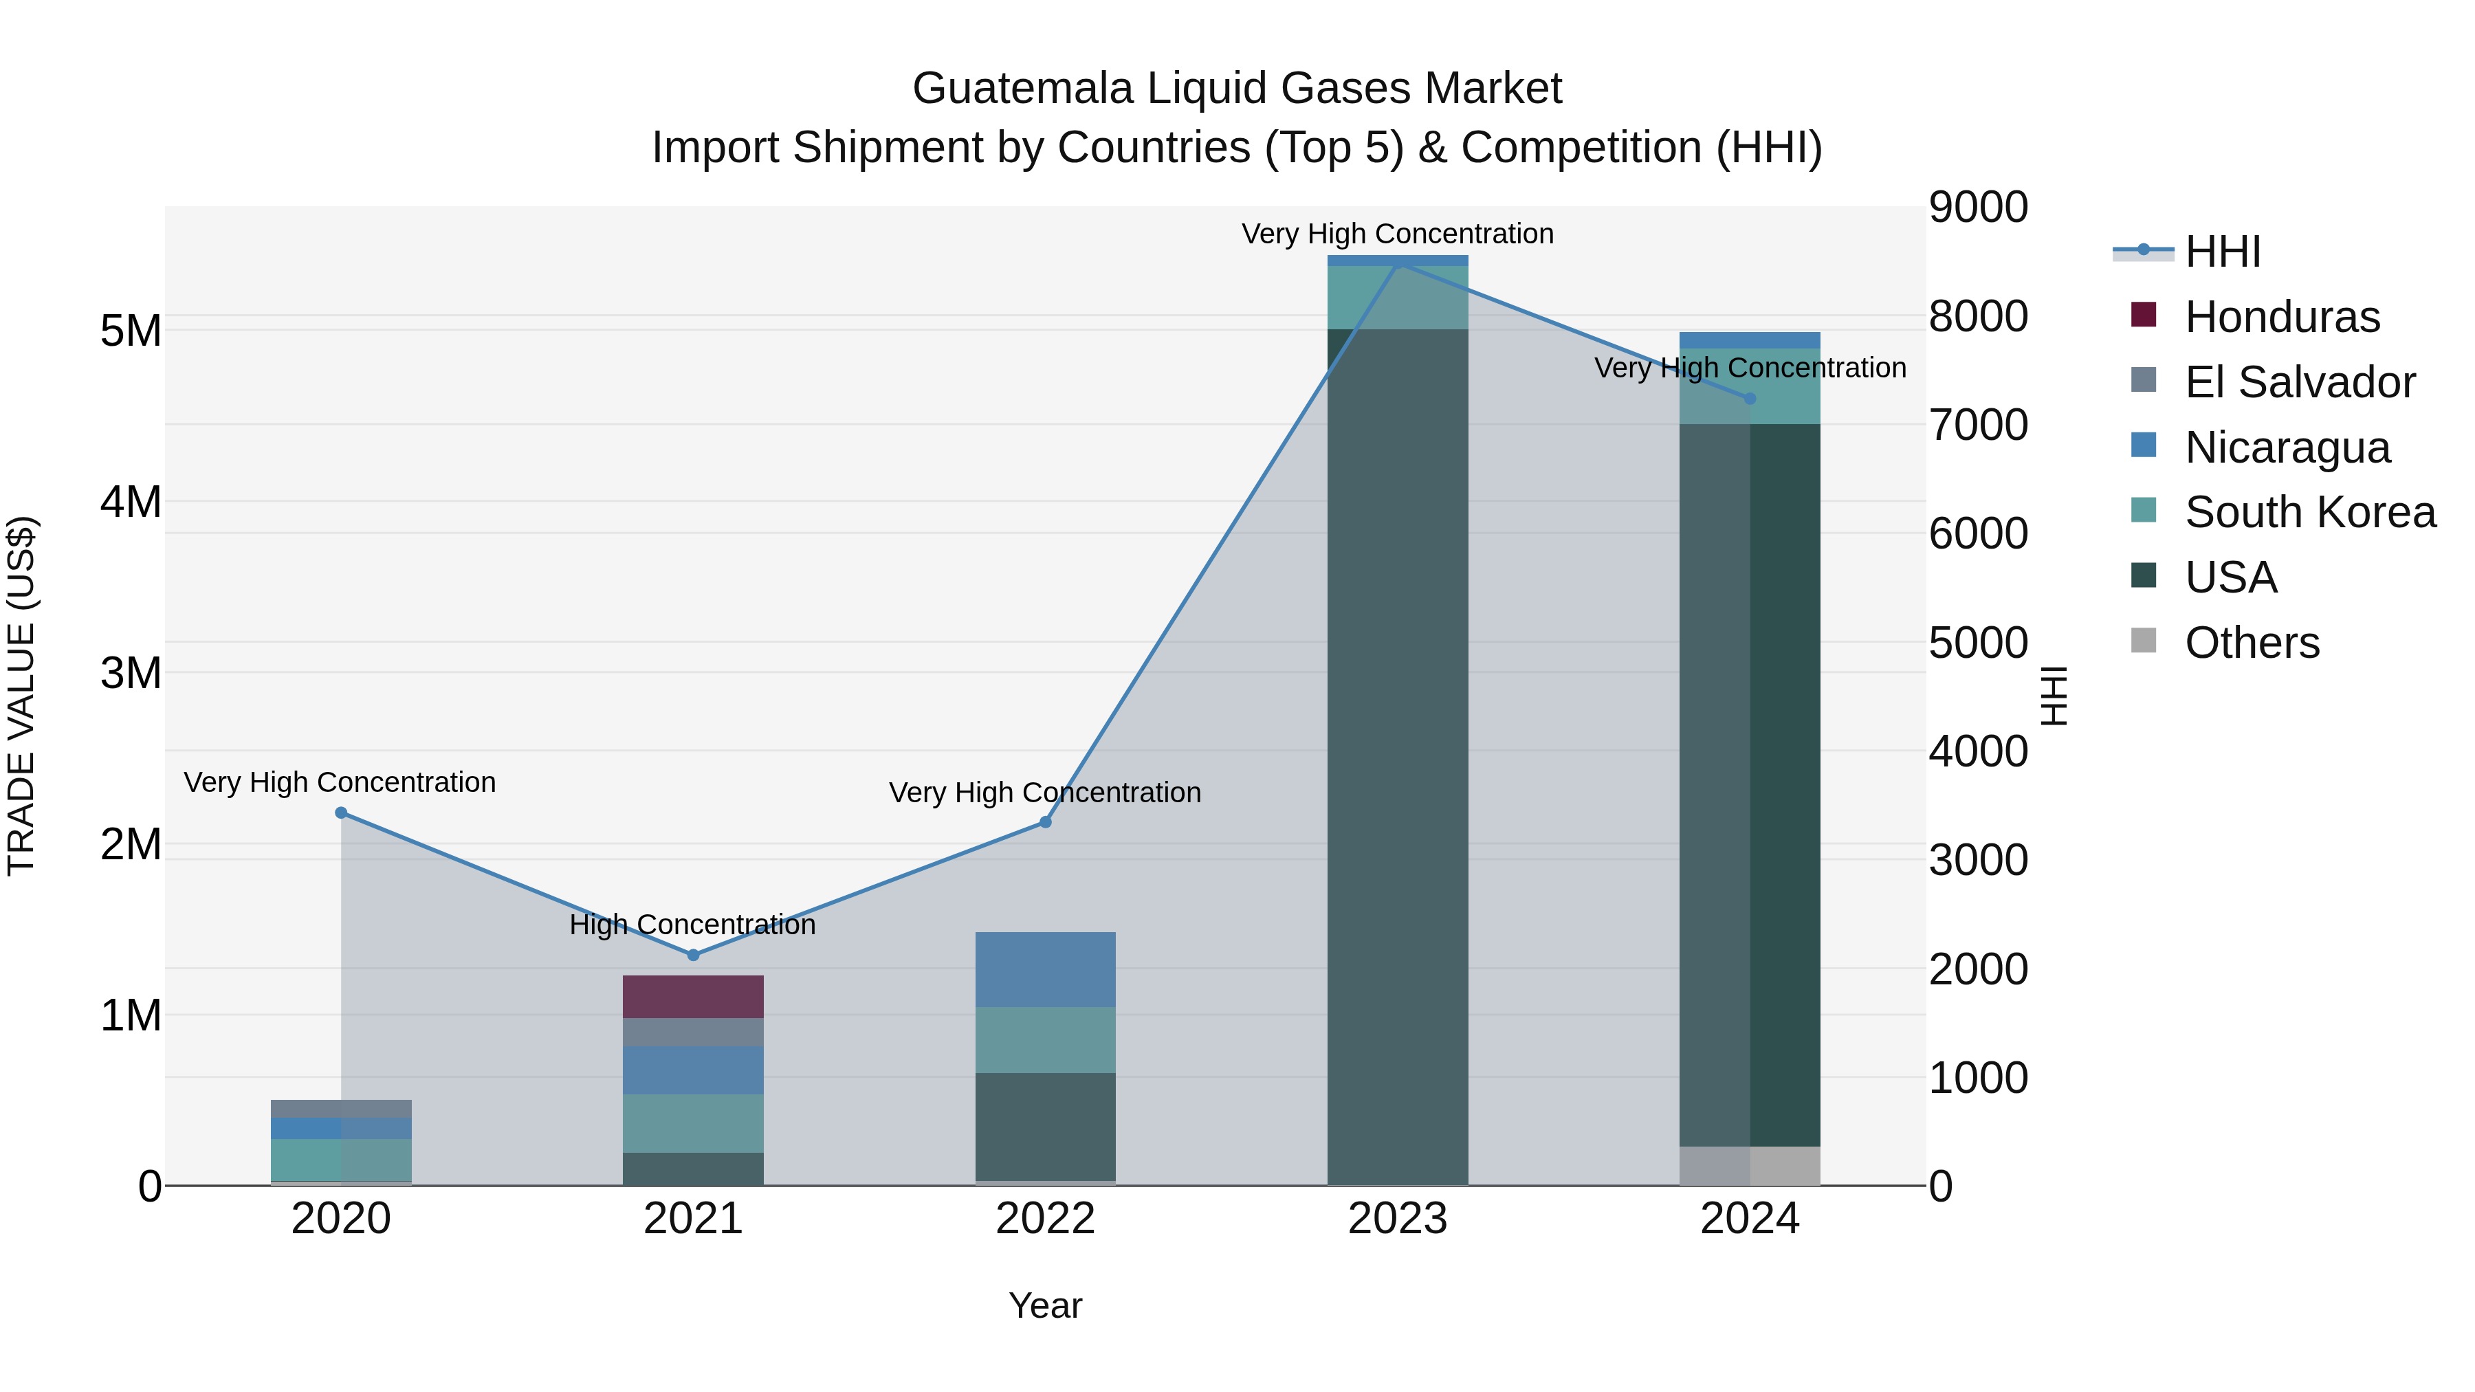Click the 2020 El Salvador bar segment
The height and width of the screenshot is (1392, 2475).
tap(341, 1109)
